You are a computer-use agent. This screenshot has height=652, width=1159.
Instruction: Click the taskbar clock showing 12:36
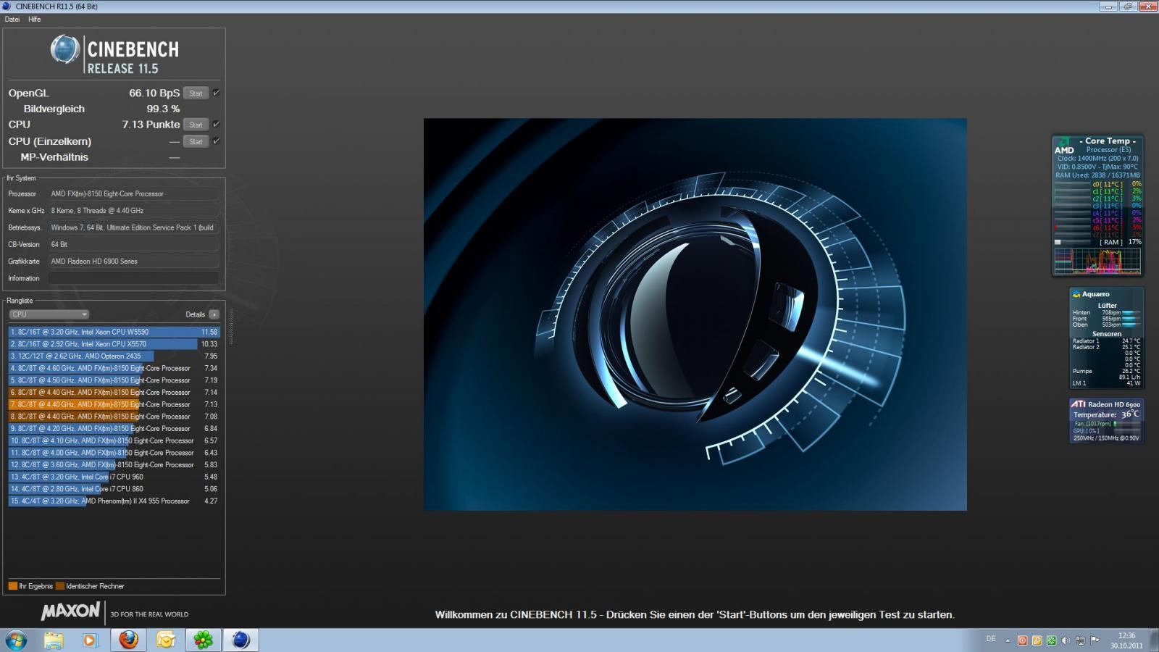point(1127,640)
